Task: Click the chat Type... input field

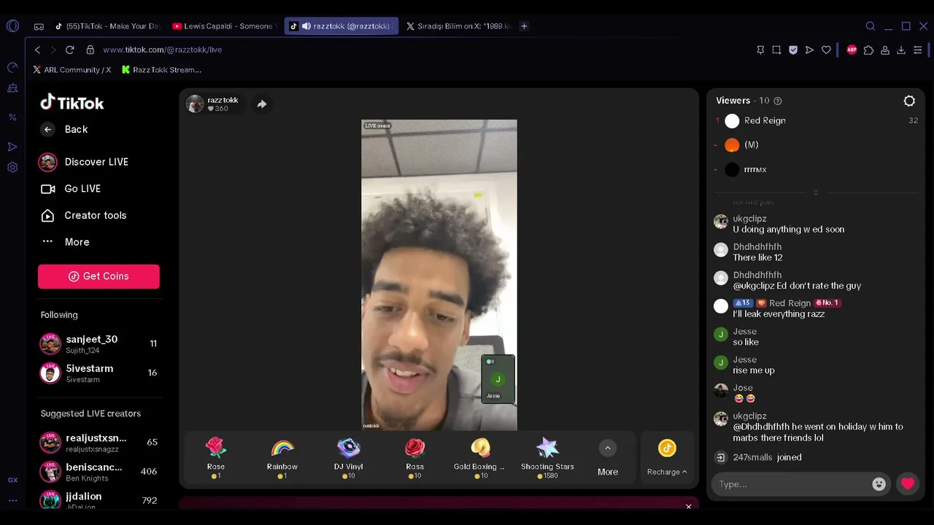Action: point(792,484)
